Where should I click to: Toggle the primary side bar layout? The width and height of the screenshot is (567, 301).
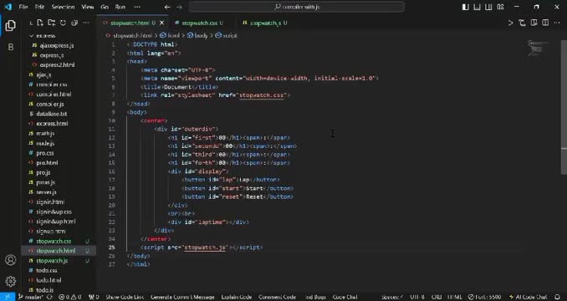(x=466, y=7)
